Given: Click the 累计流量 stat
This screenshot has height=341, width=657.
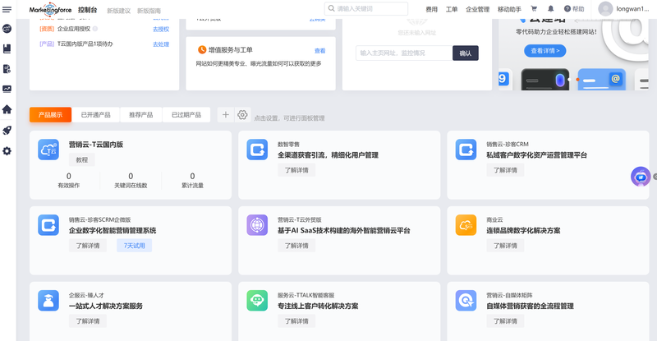Looking at the screenshot, I should pos(192,180).
